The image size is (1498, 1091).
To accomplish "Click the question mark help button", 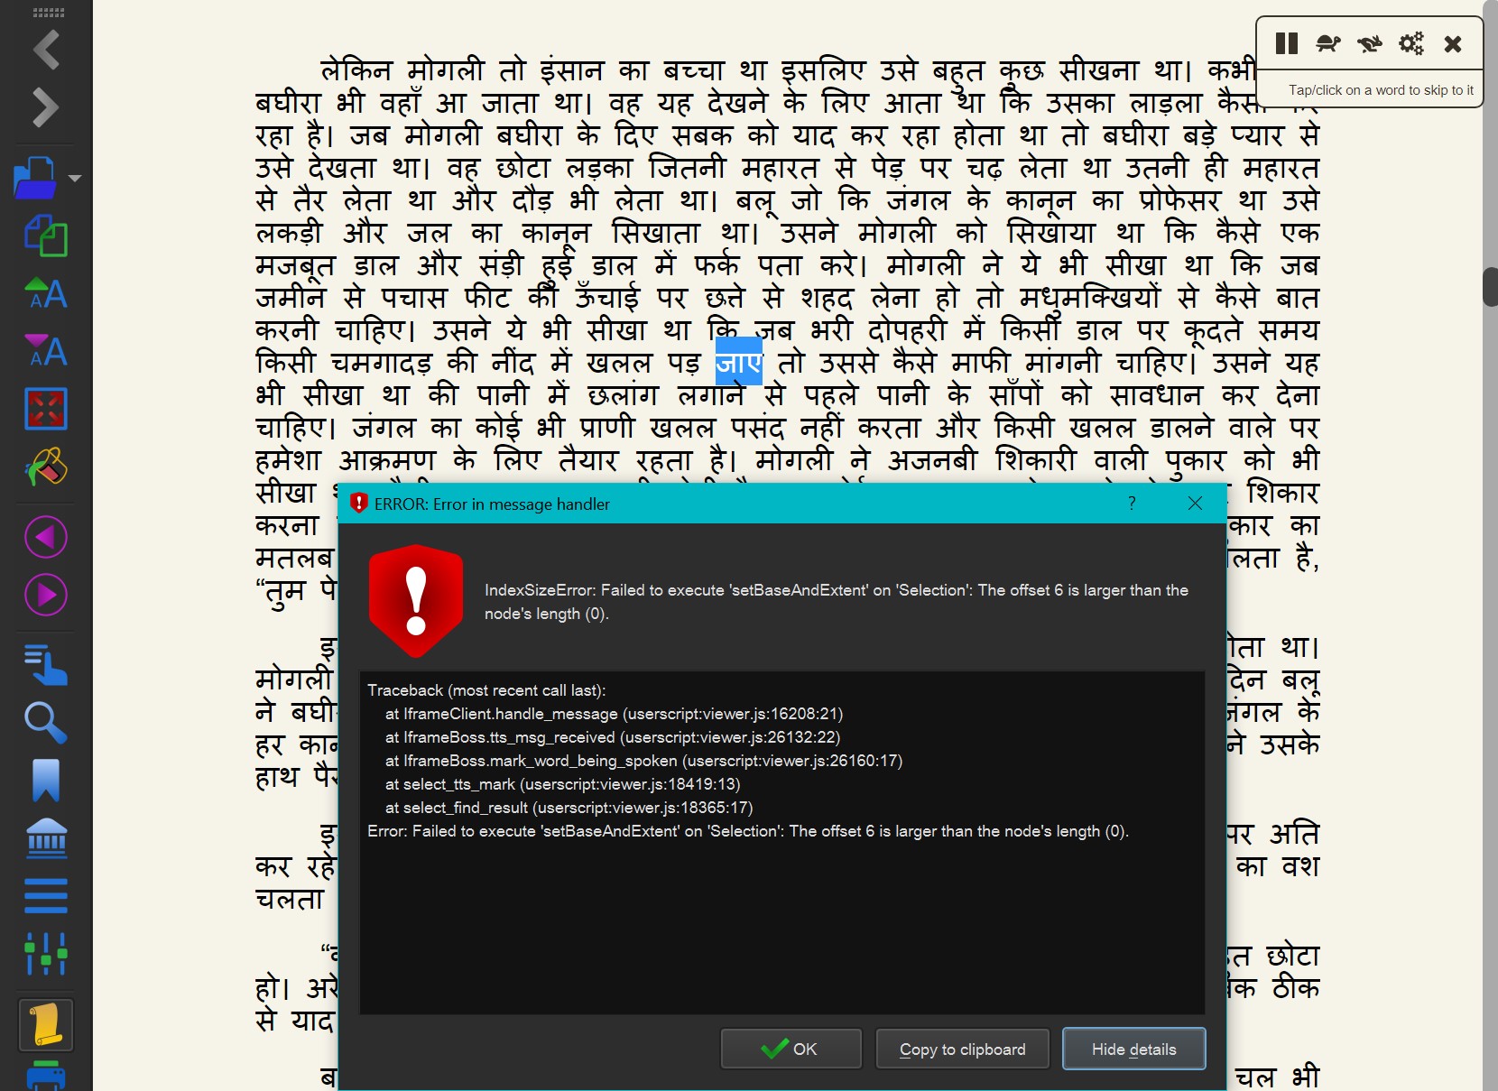I will tap(1132, 504).
